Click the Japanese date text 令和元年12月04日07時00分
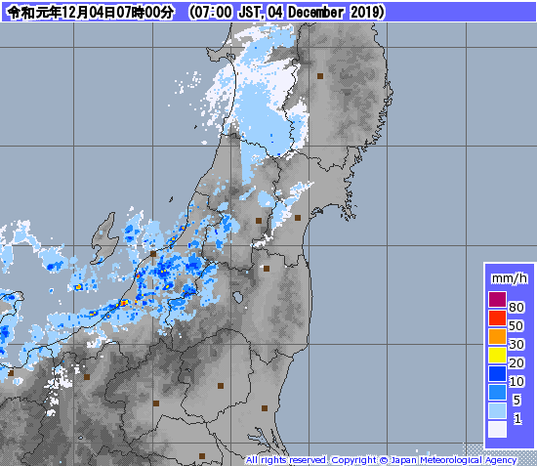This screenshot has height=466, width=537. coord(91,13)
